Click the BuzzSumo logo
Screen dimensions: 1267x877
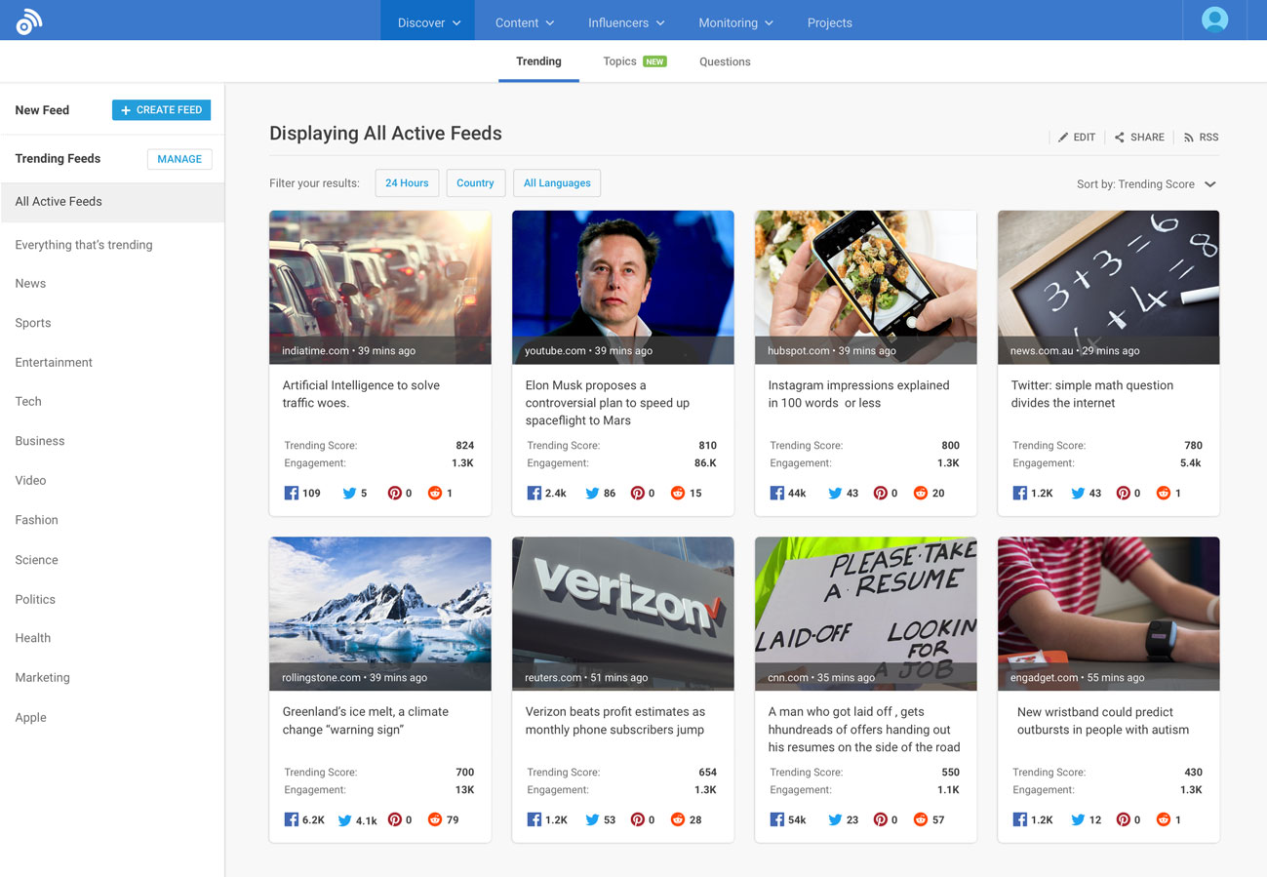[x=27, y=20]
